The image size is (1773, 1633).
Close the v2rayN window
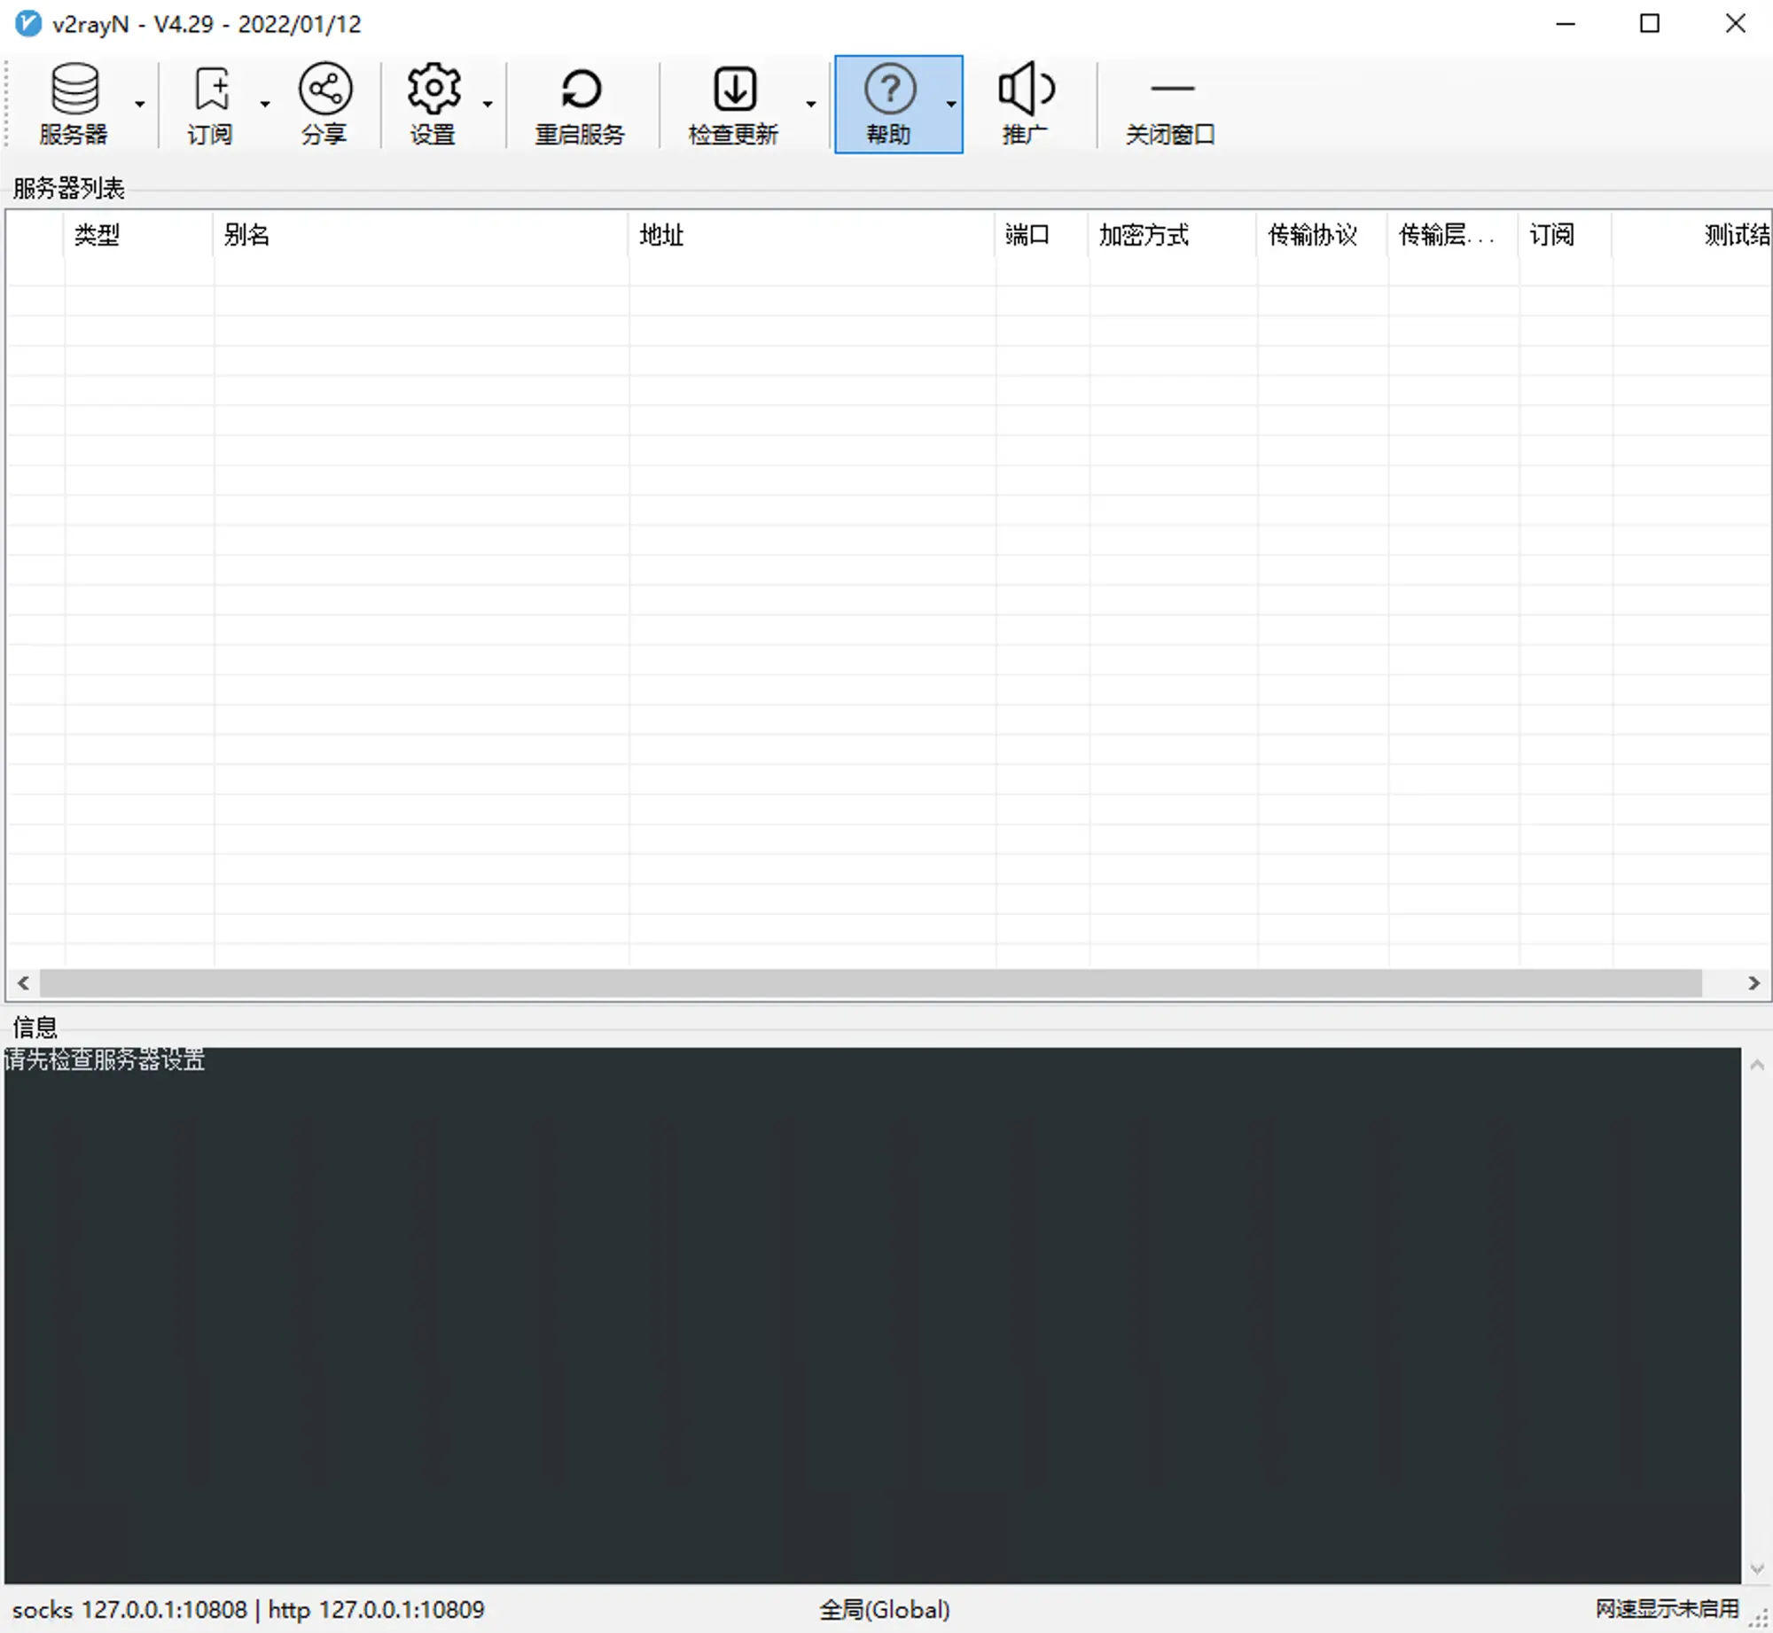(1735, 24)
